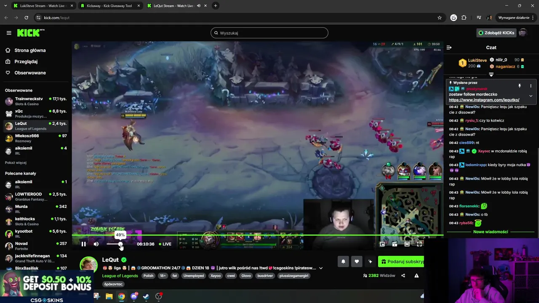Open keithlocks recommended channel
This screenshot has height=303, width=539.
point(36,221)
